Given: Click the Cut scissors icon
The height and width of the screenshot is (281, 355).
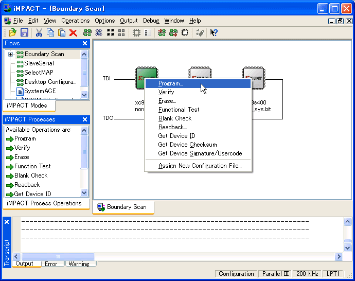Looking at the screenshot, I should 39,32.
